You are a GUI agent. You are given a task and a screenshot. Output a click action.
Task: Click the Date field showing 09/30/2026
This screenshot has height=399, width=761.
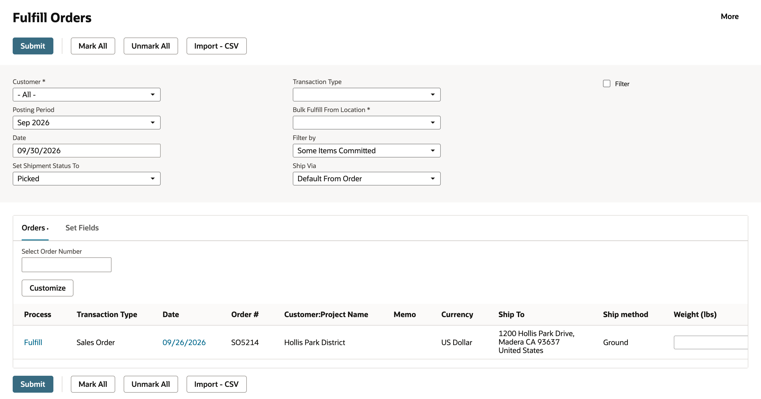pos(87,151)
